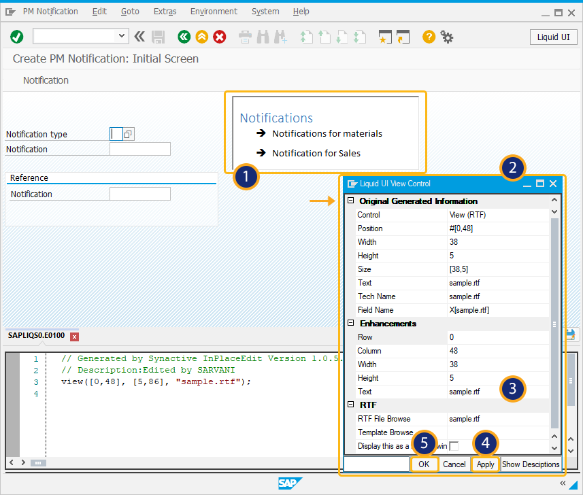Open the Extras menu

click(x=165, y=12)
